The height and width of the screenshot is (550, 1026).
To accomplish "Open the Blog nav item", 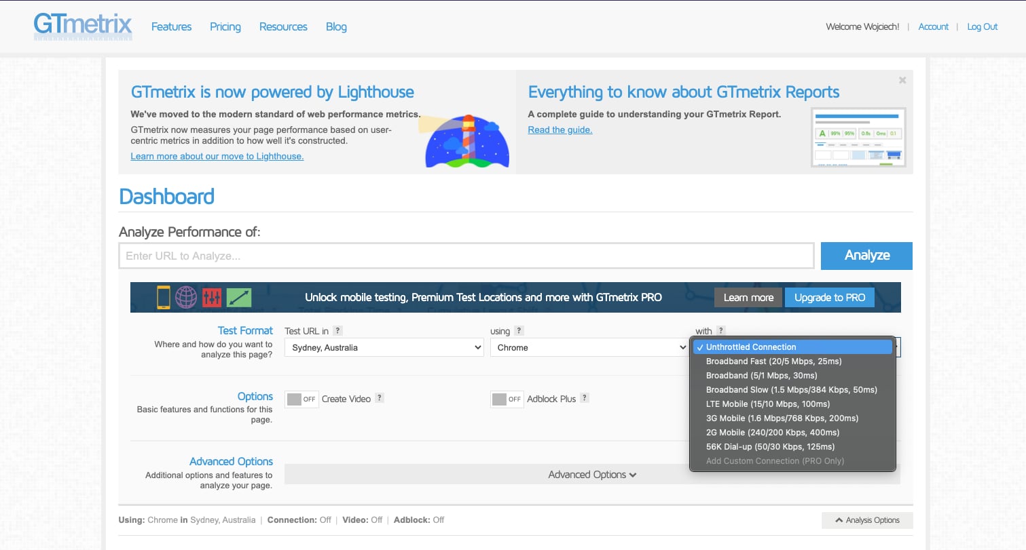I will (x=336, y=26).
